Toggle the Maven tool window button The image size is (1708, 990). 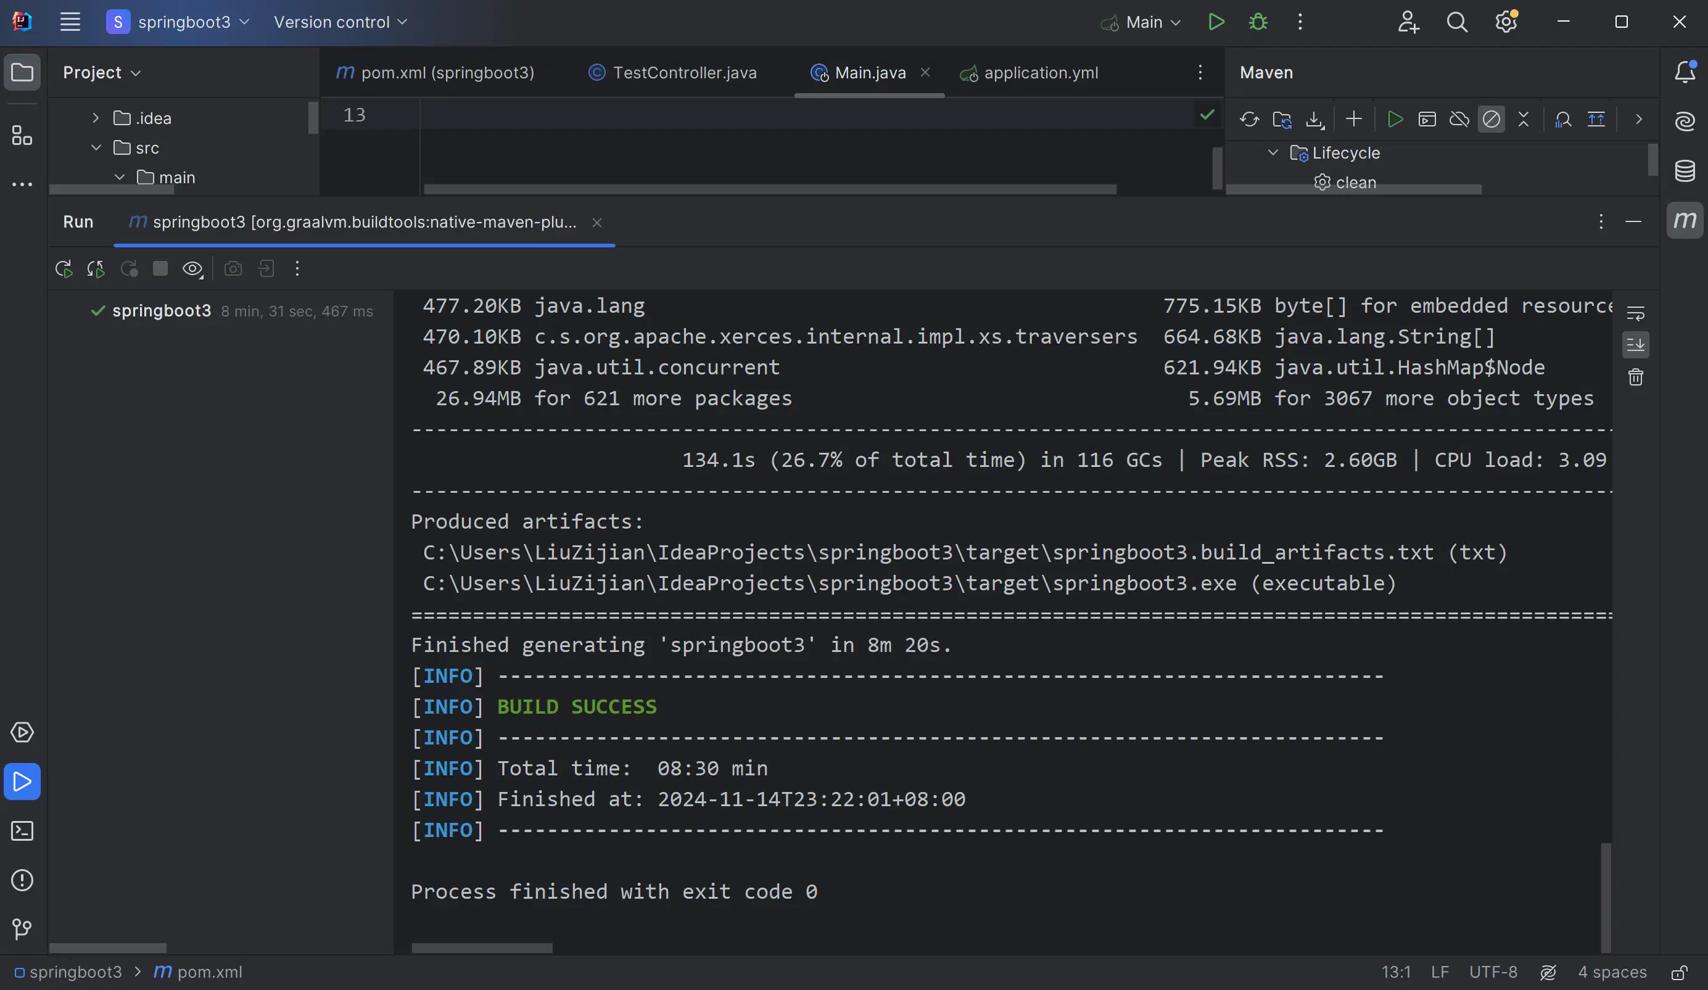[1685, 220]
